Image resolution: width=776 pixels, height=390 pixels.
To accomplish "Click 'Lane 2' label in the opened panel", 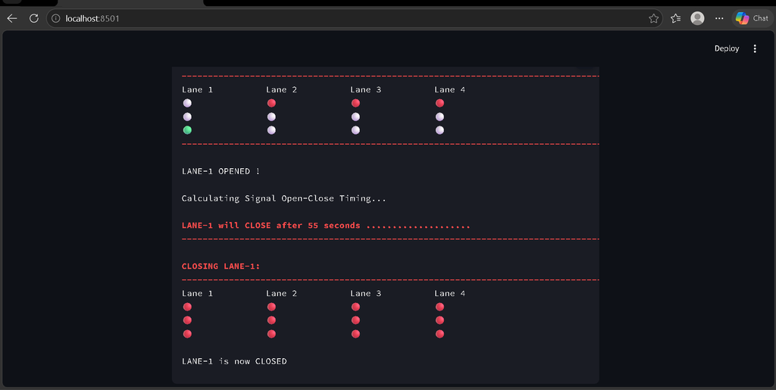I will 281,89.
